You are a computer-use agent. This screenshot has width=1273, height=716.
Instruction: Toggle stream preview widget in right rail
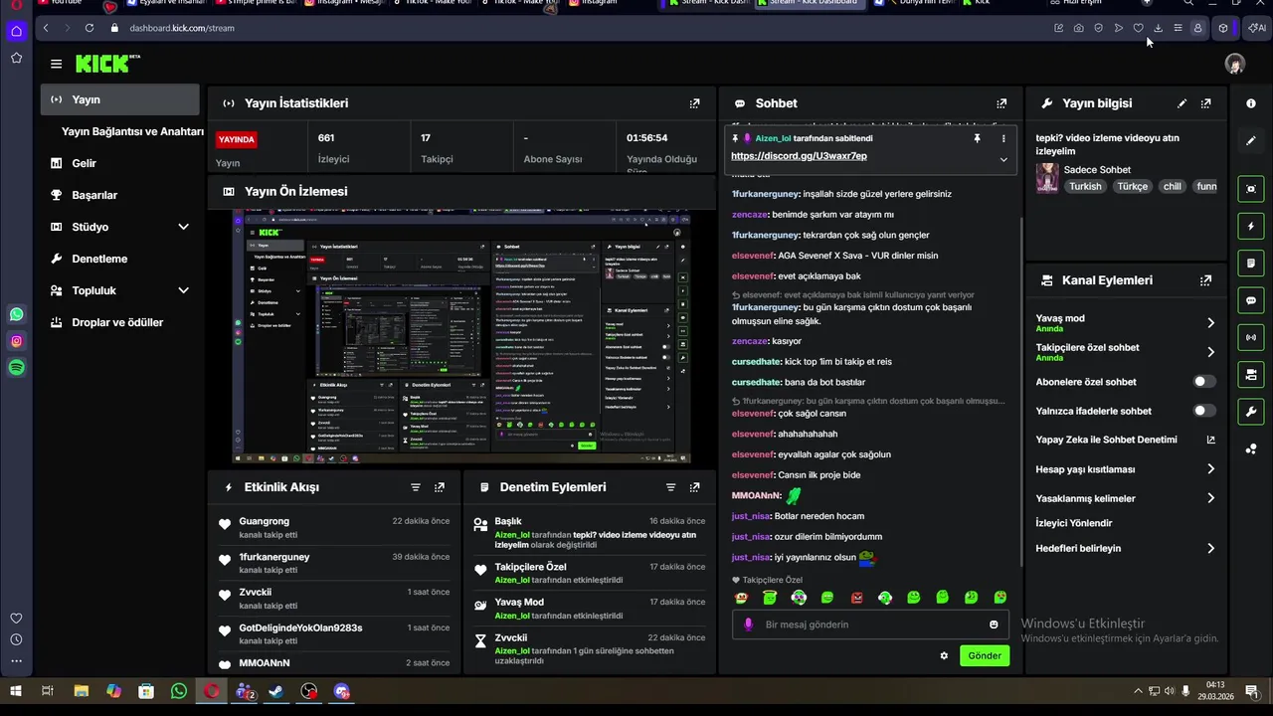click(1251, 189)
